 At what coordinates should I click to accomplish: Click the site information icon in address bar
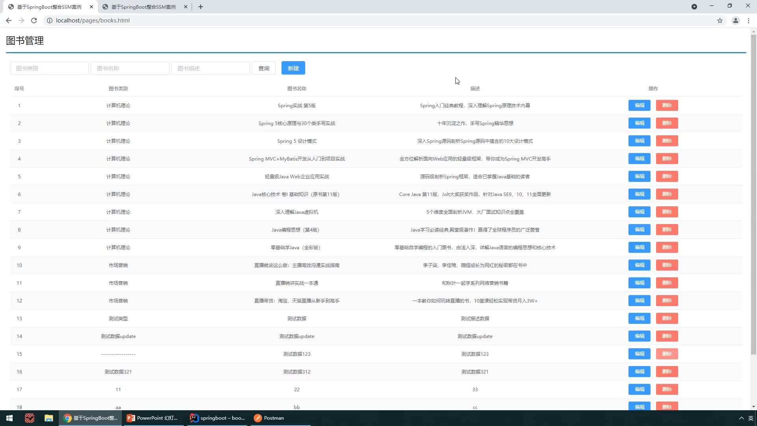pos(50,21)
